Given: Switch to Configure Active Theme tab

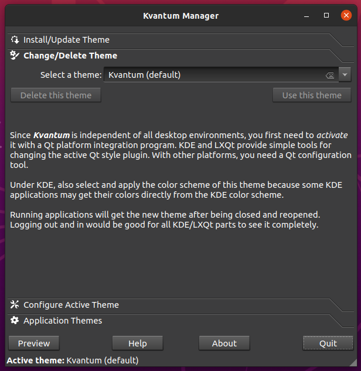Looking at the screenshot, I should coord(180,305).
